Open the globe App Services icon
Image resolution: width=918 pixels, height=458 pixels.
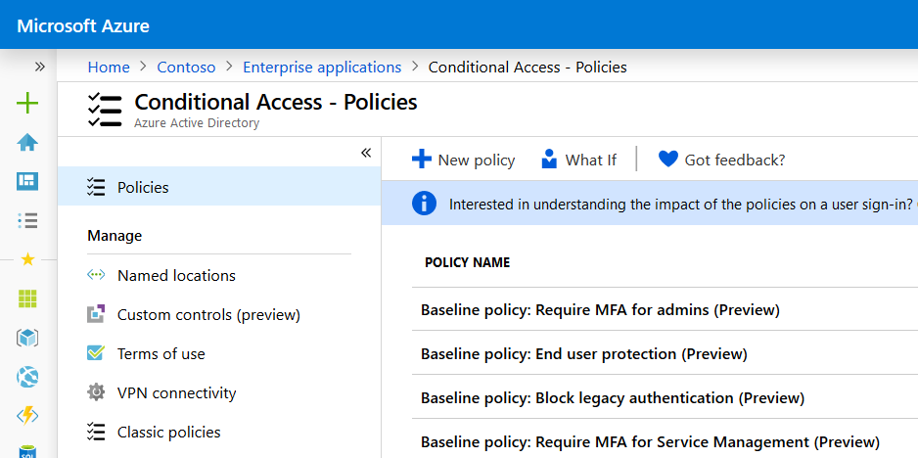pos(27,377)
